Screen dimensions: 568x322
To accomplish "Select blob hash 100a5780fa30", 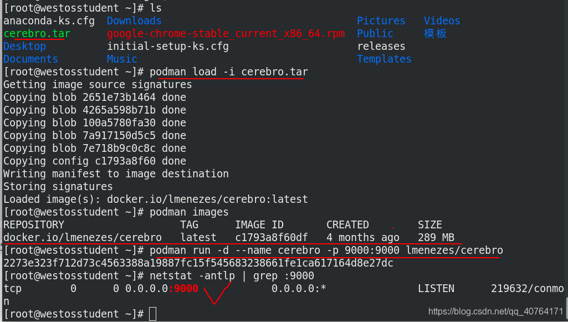I will point(119,123).
